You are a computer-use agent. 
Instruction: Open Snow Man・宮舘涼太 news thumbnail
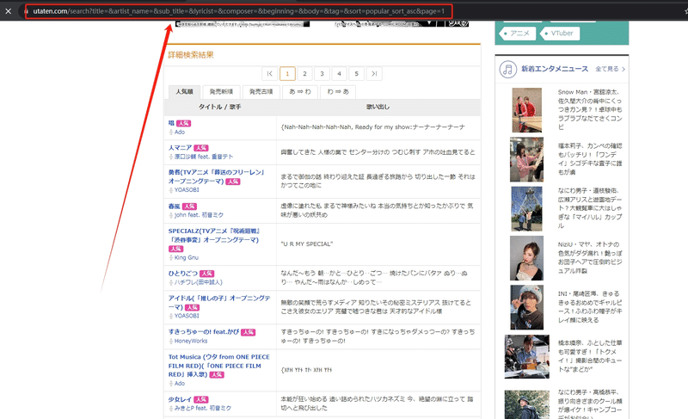526,110
